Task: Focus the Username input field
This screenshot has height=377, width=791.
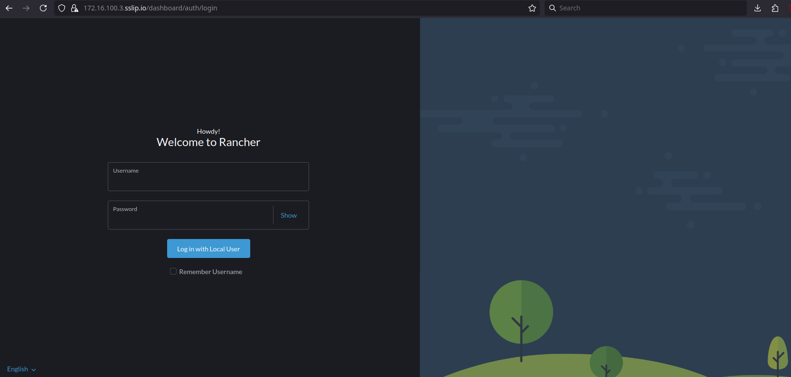Action: (208, 177)
